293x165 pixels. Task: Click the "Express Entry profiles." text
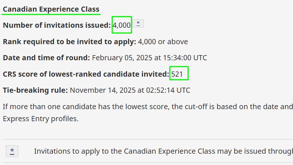click(x=41, y=119)
